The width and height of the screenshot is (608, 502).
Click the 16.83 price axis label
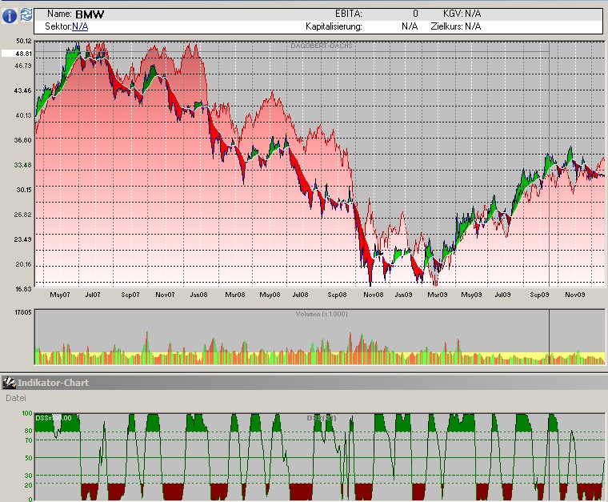click(x=24, y=289)
